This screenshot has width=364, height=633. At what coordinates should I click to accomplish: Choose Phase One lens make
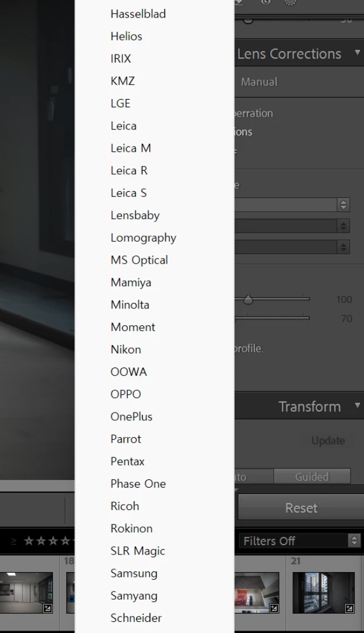[138, 484]
